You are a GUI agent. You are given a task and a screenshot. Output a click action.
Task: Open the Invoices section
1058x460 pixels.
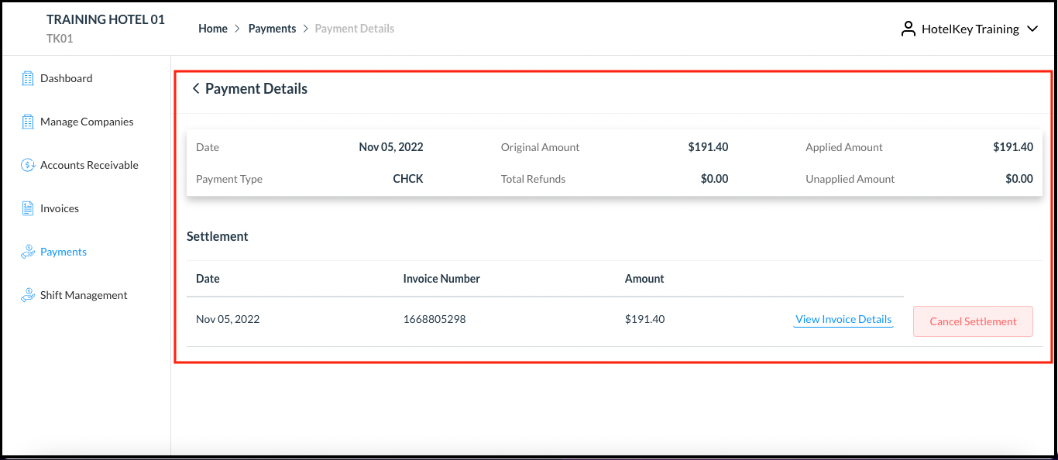pyautogui.click(x=60, y=208)
